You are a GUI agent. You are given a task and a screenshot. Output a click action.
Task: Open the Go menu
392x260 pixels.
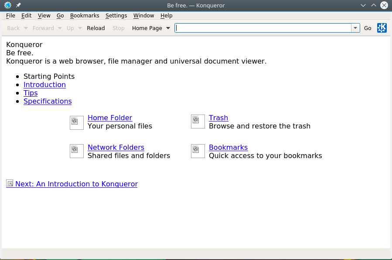coord(60,16)
